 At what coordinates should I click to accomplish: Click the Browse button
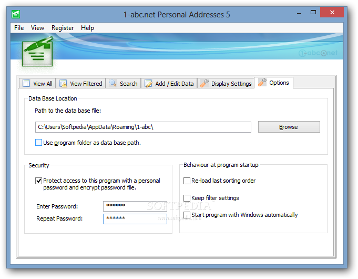(x=289, y=127)
